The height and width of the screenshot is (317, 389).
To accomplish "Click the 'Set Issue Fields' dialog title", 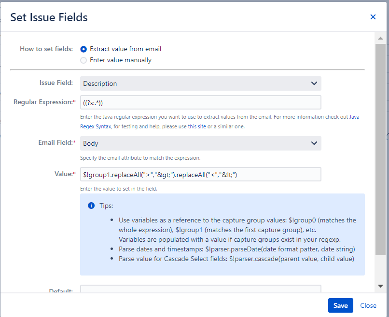I will point(48,17).
